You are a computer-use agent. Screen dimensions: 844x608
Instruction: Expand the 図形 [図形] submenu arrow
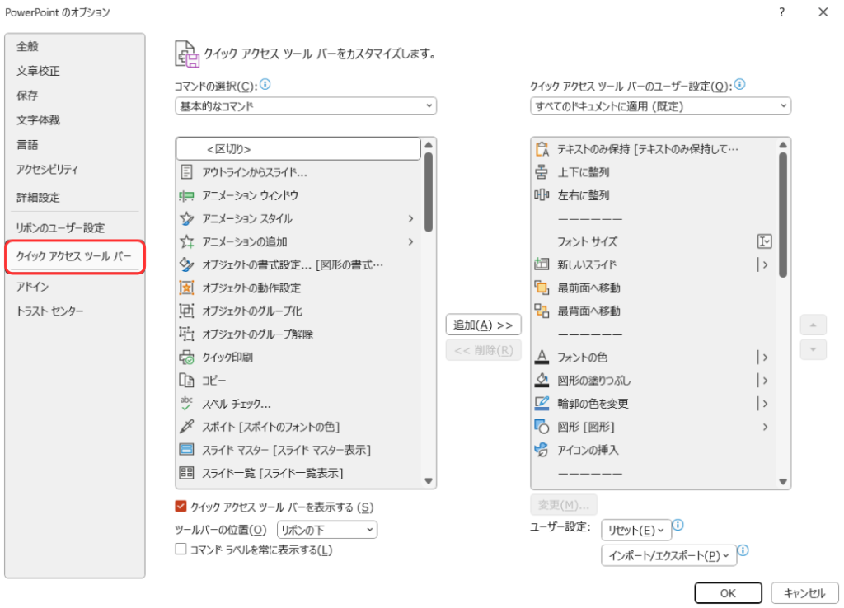765,427
